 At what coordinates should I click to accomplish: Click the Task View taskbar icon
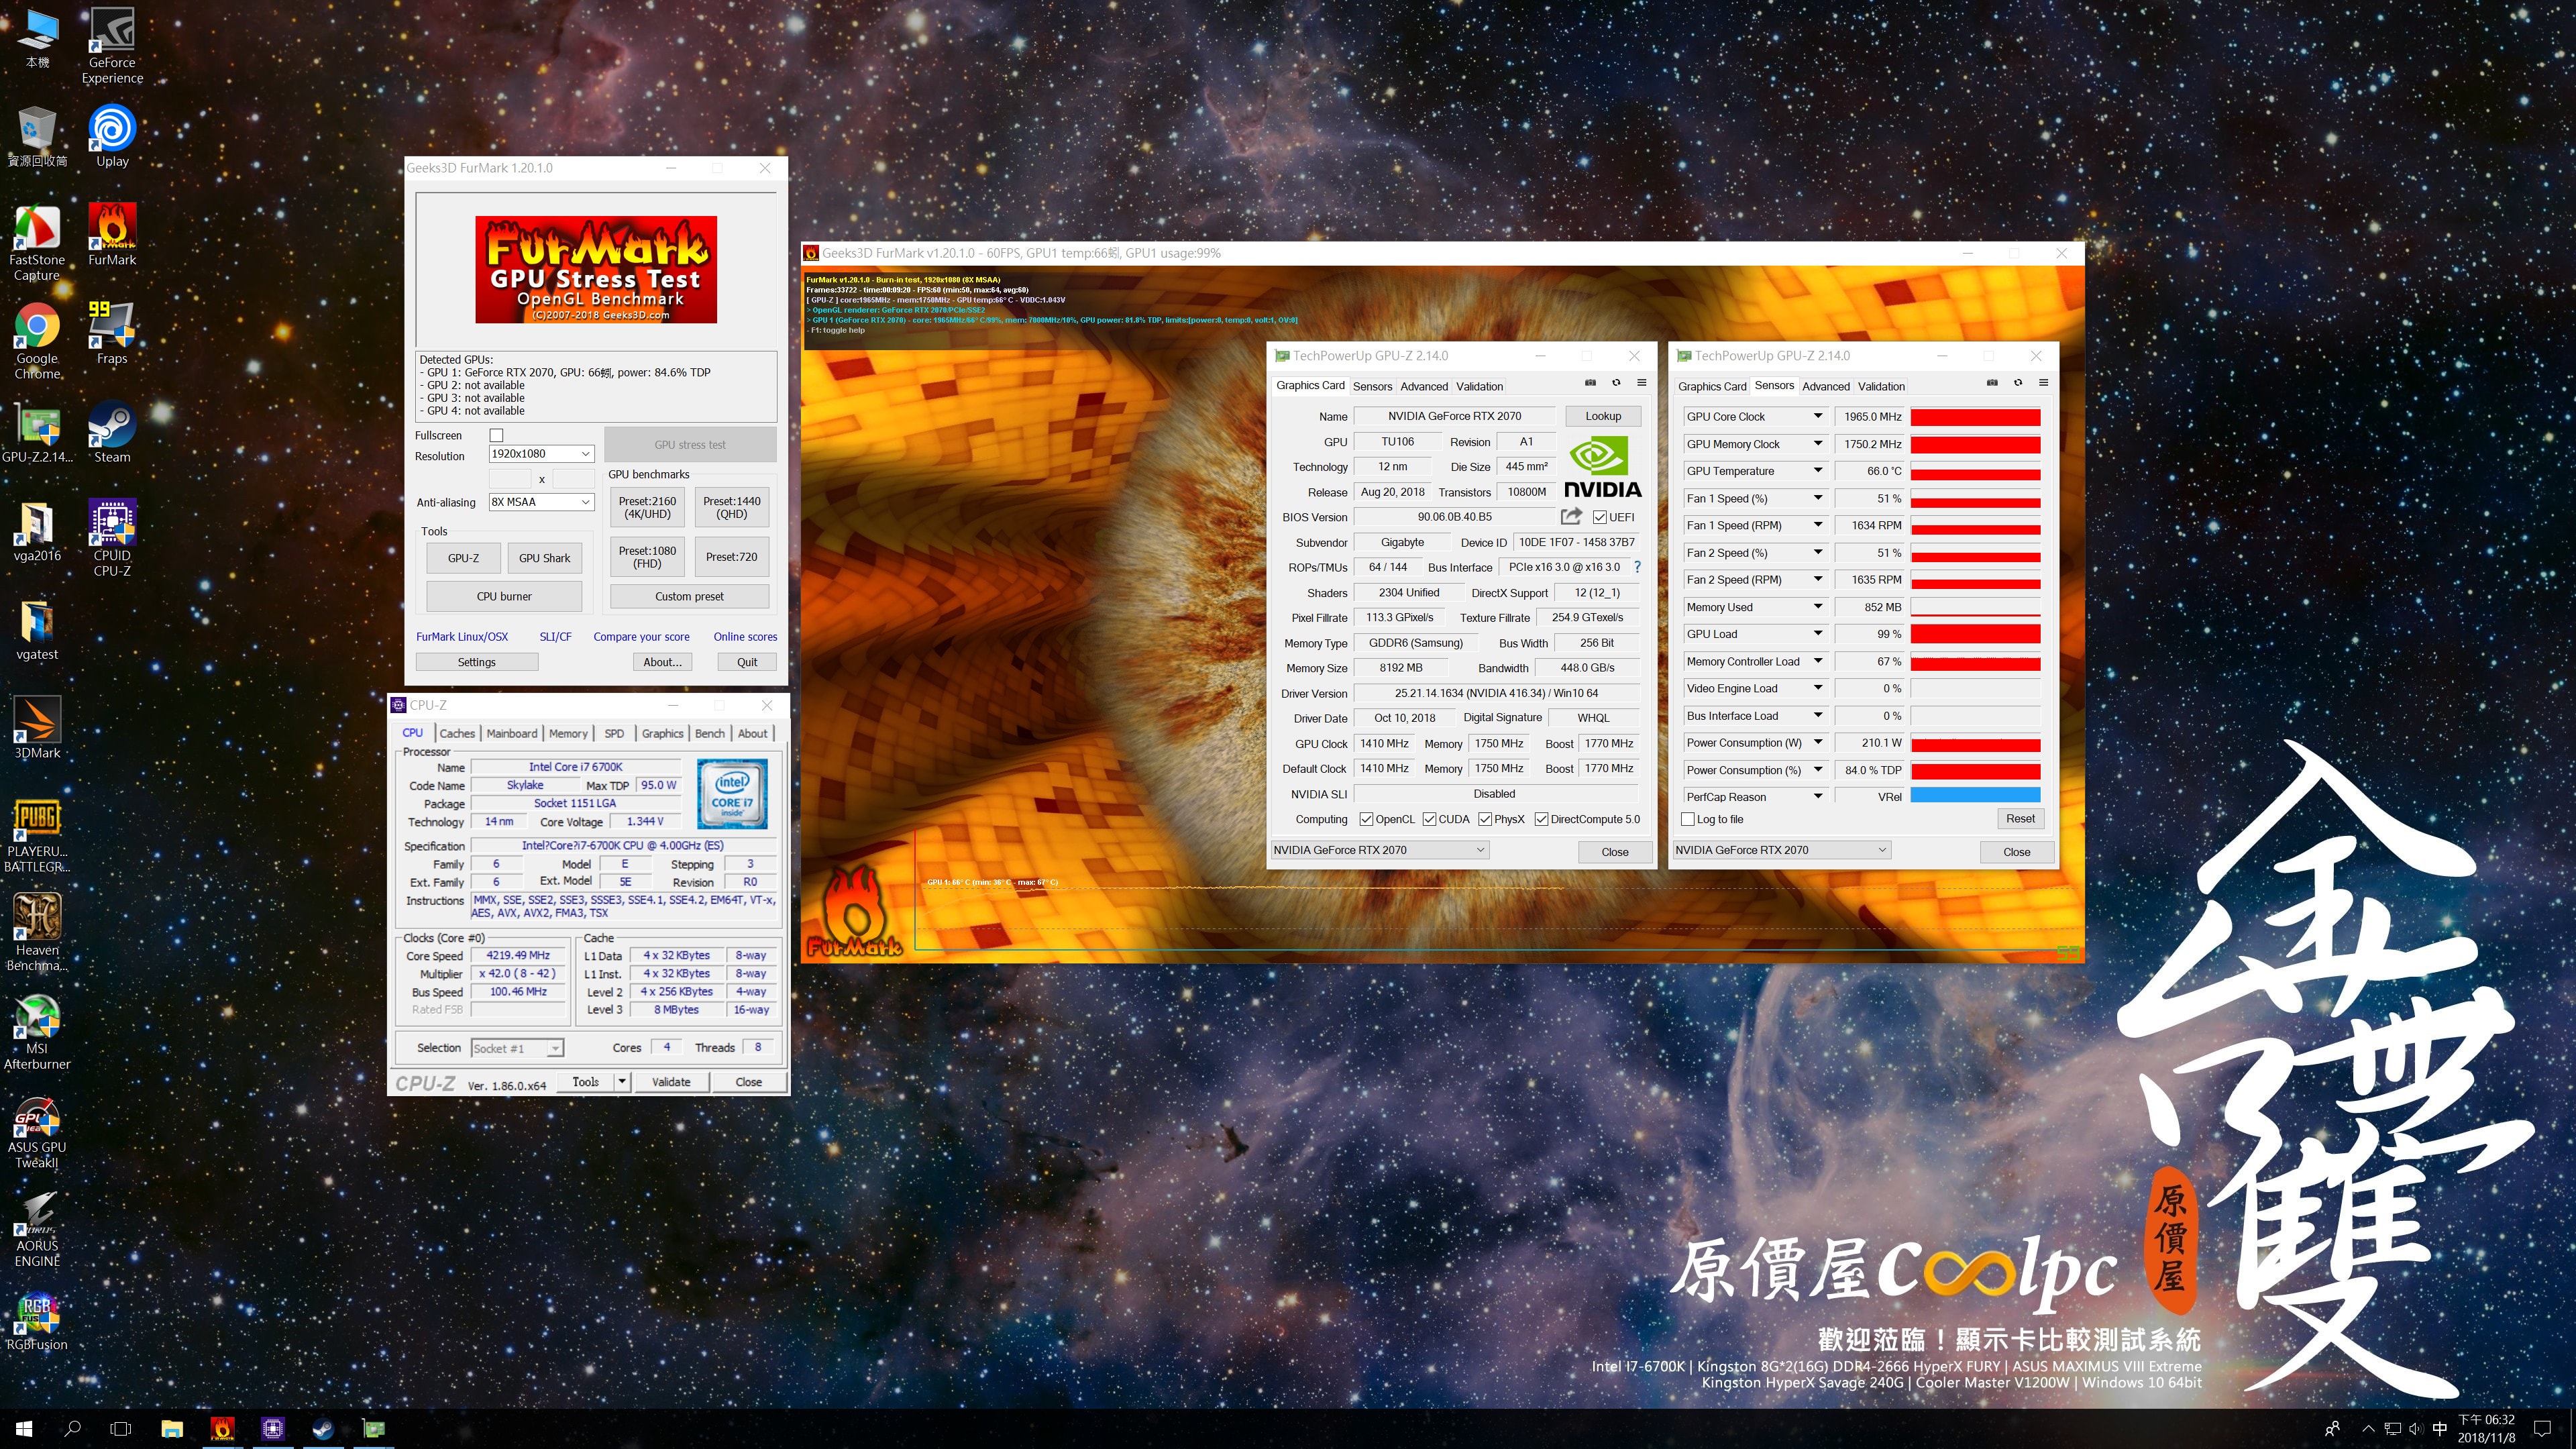(x=120, y=1429)
